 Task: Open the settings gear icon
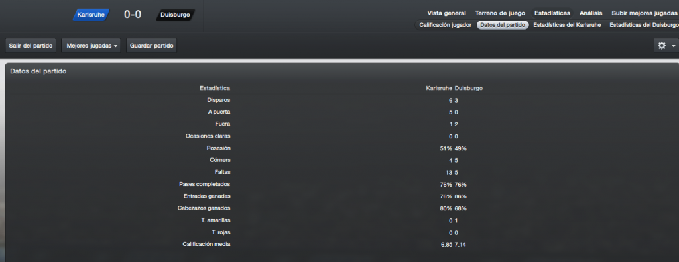pyautogui.click(x=662, y=46)
